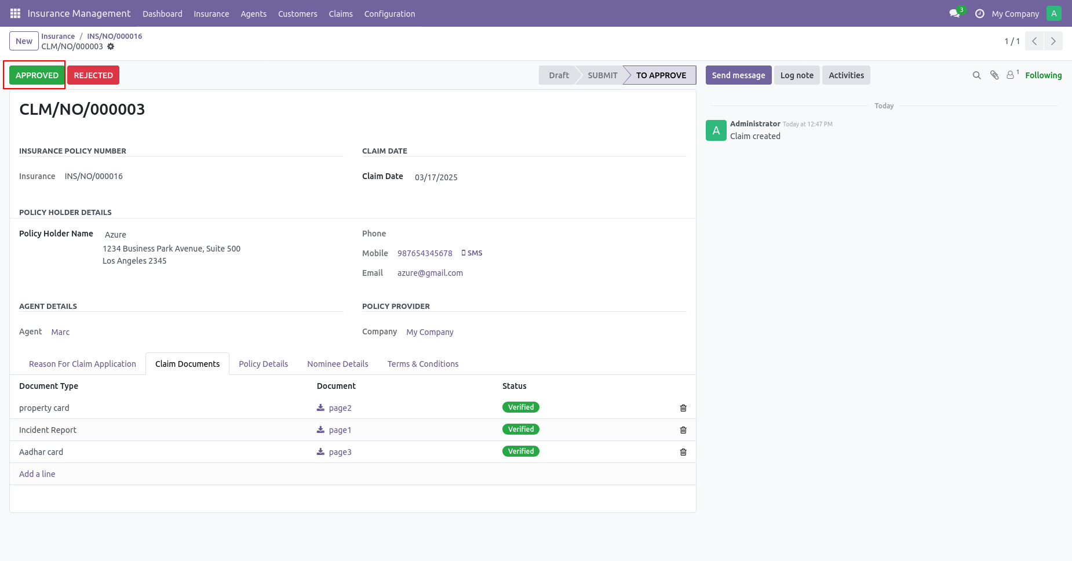Click the green APPROVED button
Screen dimensions: 1072x561
coord(37,75)
